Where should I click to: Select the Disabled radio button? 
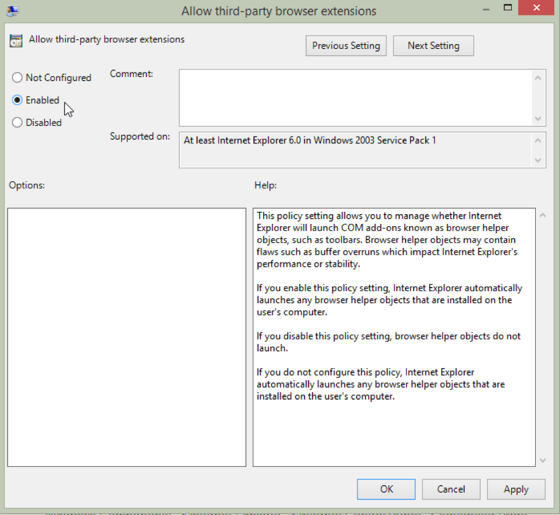coord(17,122)
